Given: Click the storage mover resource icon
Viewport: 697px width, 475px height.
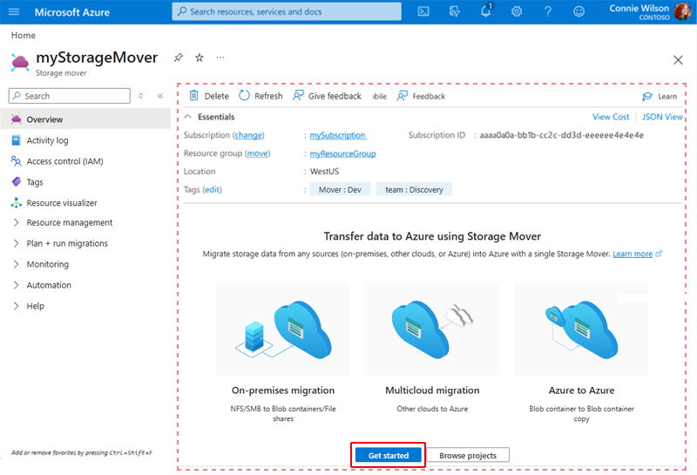Looking at the screenshot, I should 20,63.
